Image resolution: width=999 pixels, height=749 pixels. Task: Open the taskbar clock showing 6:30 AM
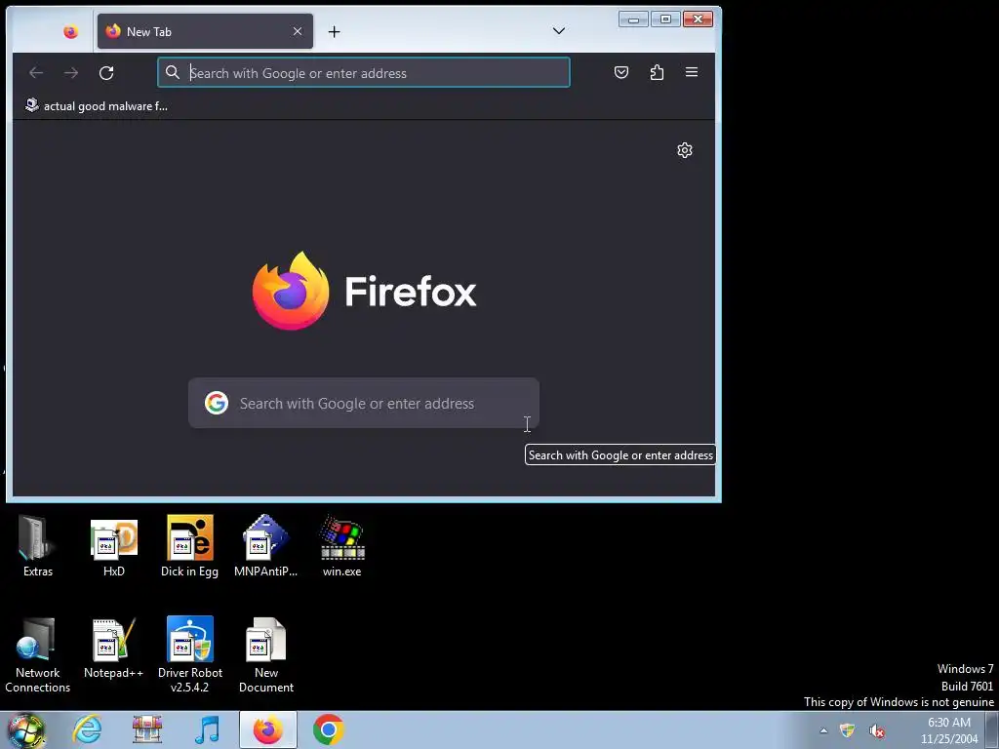tap(948, 730)
